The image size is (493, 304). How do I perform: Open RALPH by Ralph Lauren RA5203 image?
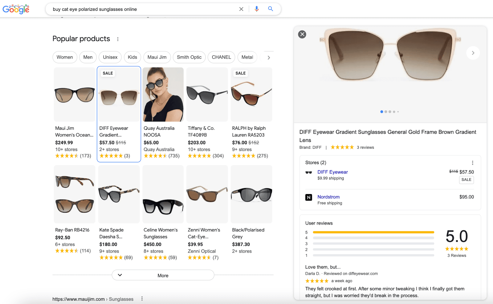[x=251, y=95]
